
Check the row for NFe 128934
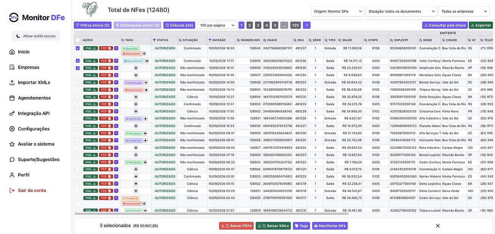(x=78, y=97)
